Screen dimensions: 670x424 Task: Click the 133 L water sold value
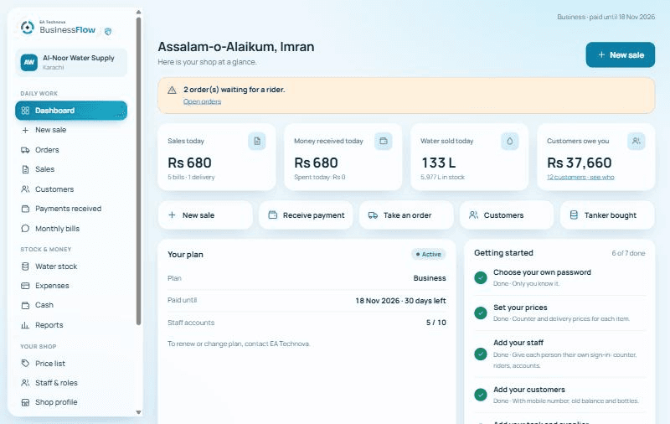(x=439, y=163)
